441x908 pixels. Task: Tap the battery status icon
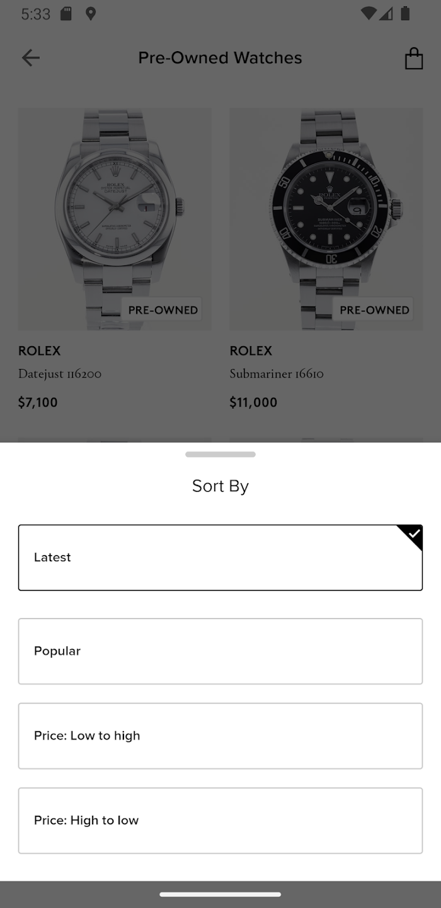pos(406,13)
